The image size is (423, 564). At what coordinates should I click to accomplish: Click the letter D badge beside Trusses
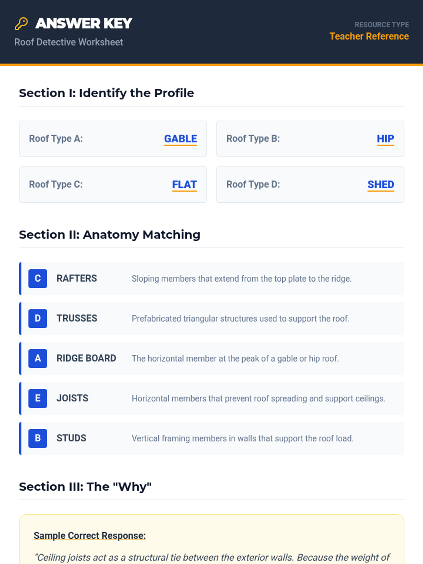(x=38, y=318)
